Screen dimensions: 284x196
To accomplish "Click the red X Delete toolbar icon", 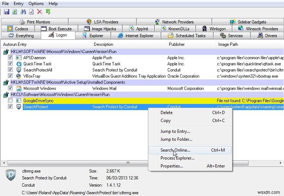I will (x=39, y=12).
